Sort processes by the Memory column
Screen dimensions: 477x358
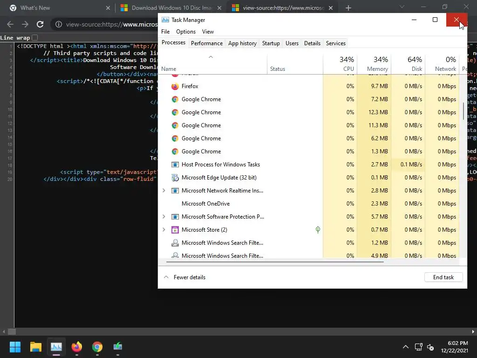[374, 64]
